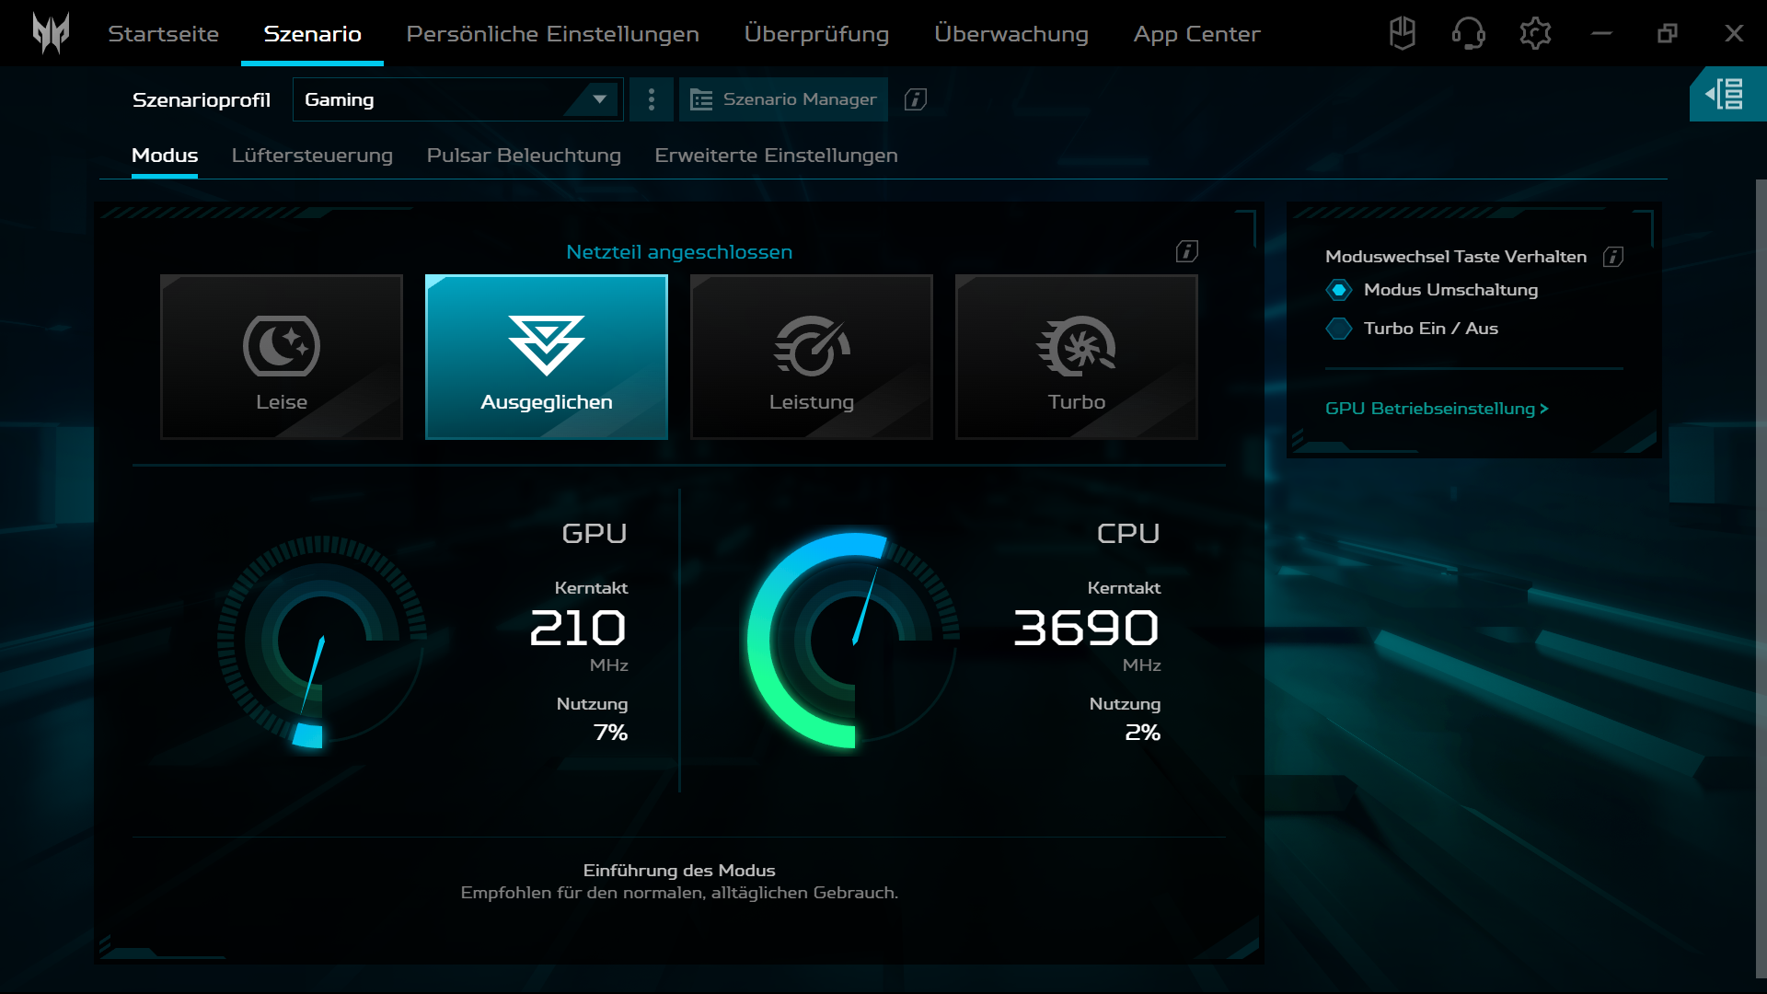Click info icon for Moduswechsel Taste Verhalten

(1612, 257)
